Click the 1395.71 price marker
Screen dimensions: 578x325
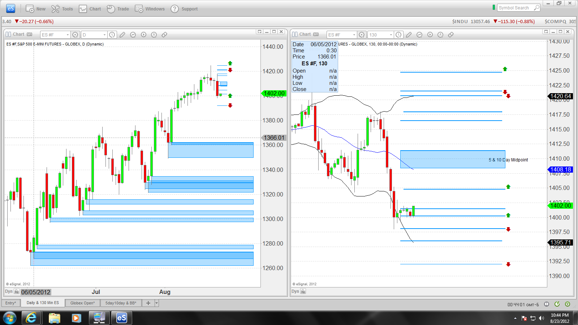561,242
